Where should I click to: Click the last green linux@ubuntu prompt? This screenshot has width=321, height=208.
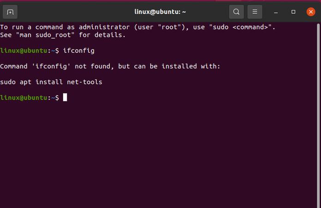pos(24,97)
